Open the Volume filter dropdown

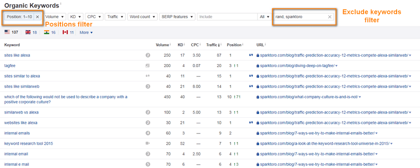[55, 17]
